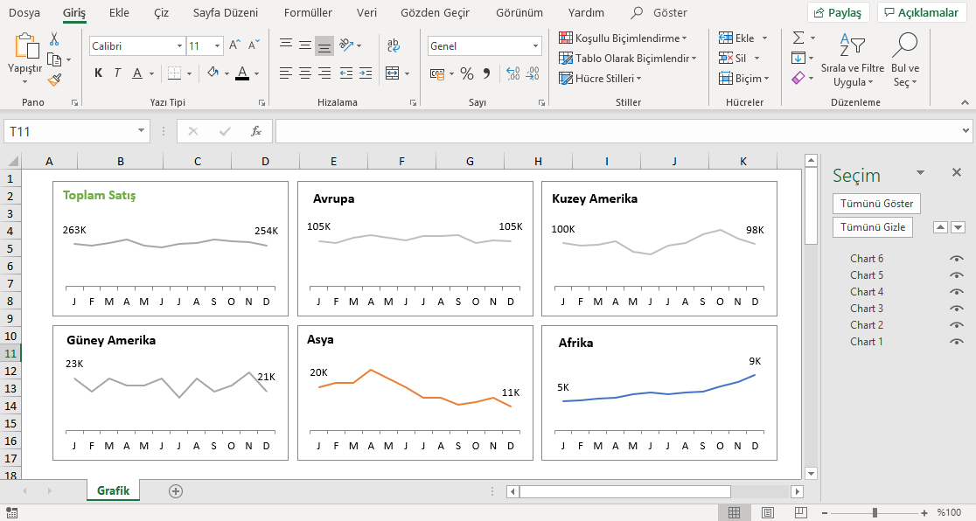Click the insert function fx icon

coord(256,131)
